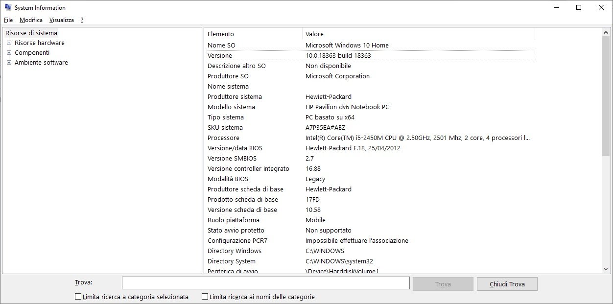Viewport: 613px width, 304px height.
Task: Select the Produttore SO row
Action: point(371,76)
